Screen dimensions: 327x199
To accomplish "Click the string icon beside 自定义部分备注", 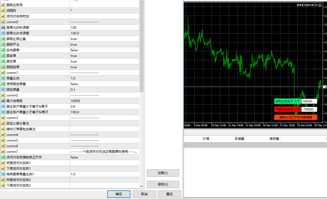I will click(3, 123).
